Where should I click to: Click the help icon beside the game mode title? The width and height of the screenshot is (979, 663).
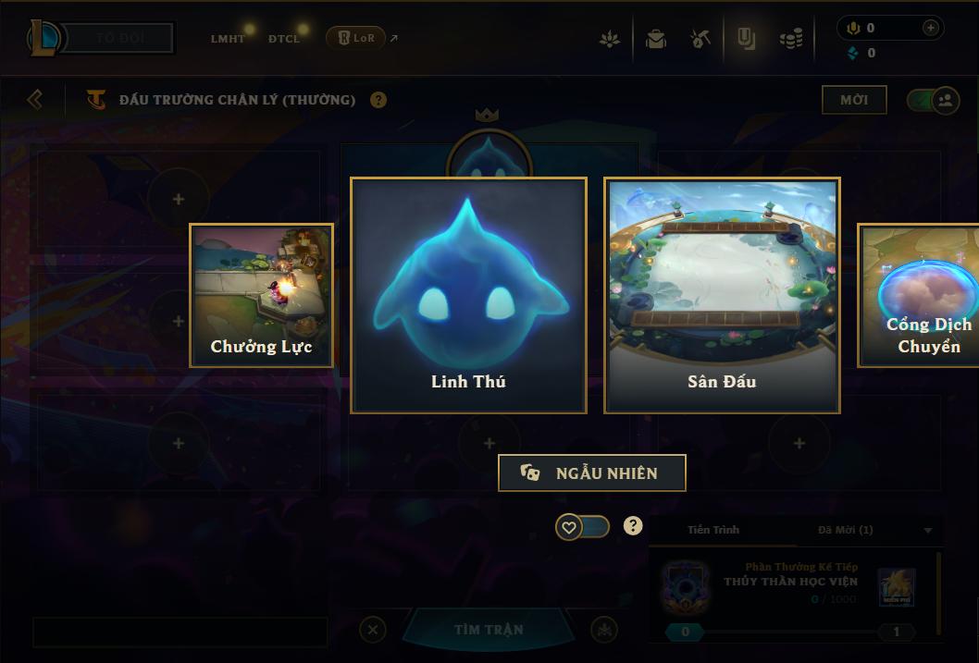[378, 100]
